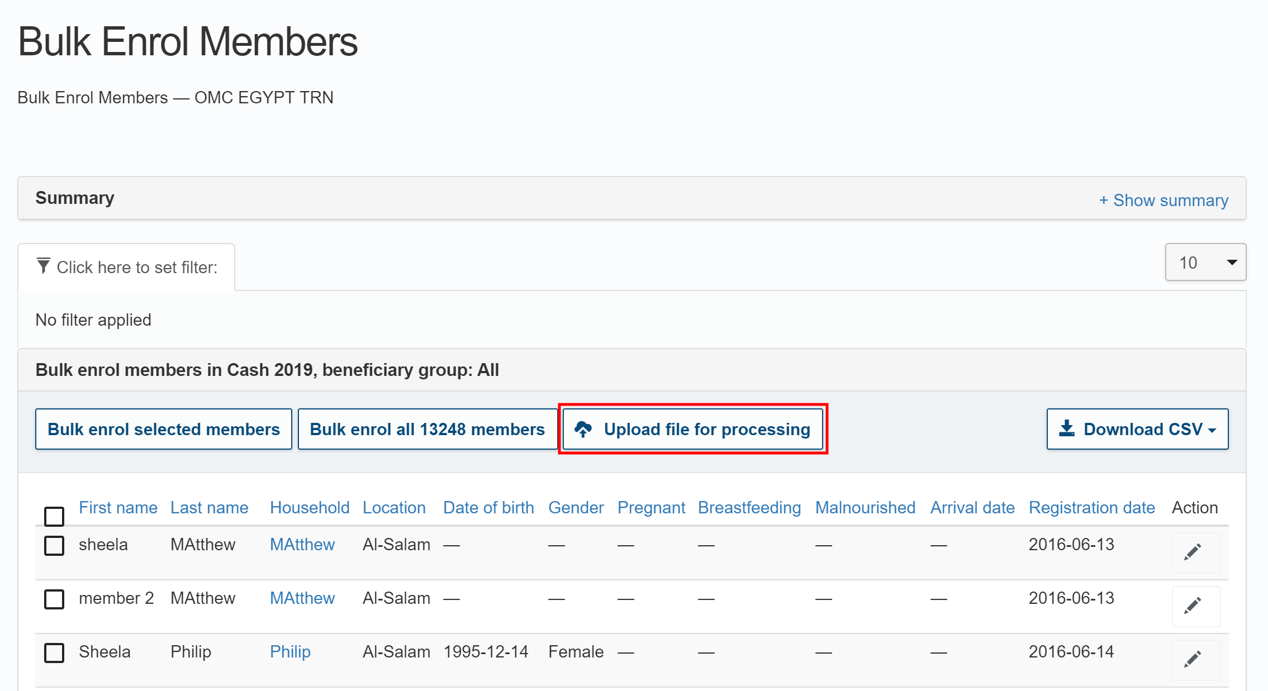Open the Philip household link
The image size is (1268, 691).
click(x=290, y=651)
